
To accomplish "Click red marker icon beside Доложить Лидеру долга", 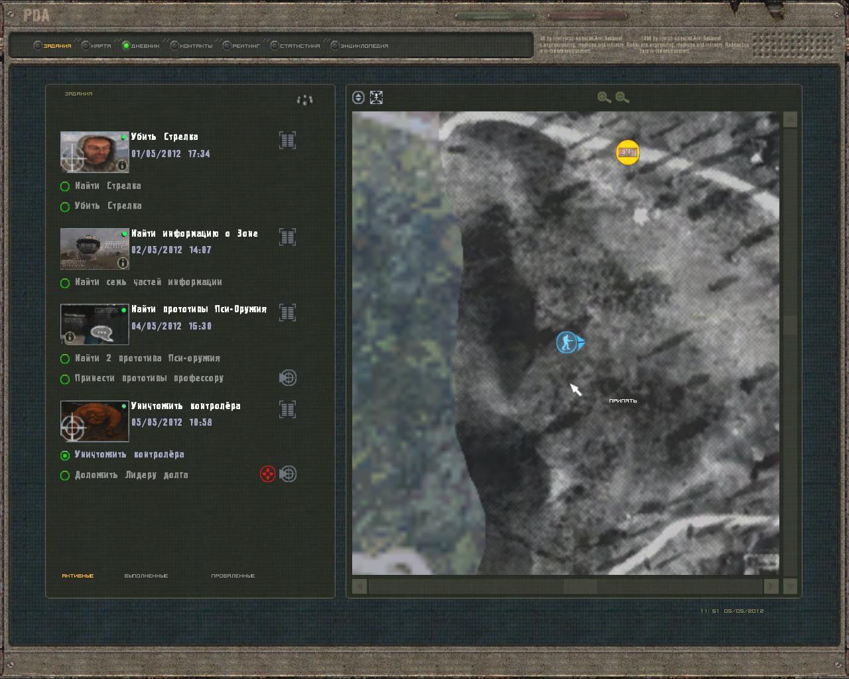I will click(267, 474).
